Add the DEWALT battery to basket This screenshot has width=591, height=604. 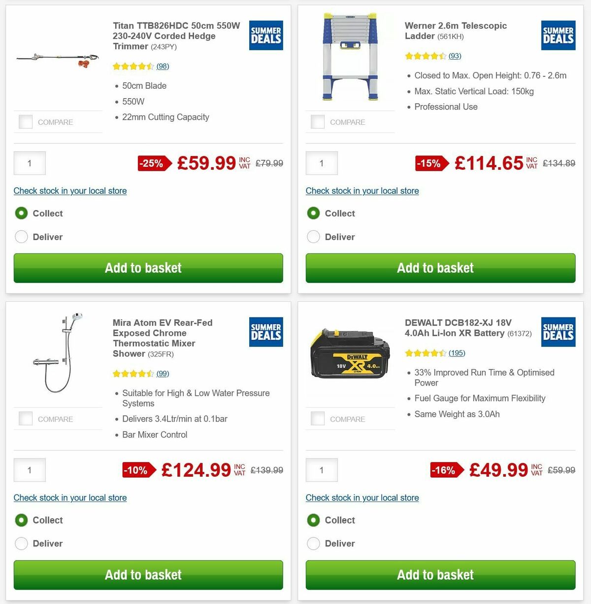(435, 575)
